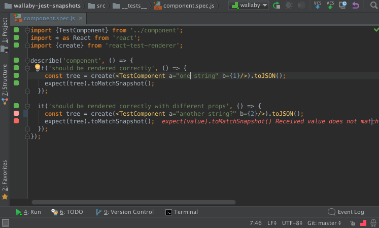Screen dimensions: 379x228
Task: Click the Run with Coverage icon
Action: pos(302,5)
